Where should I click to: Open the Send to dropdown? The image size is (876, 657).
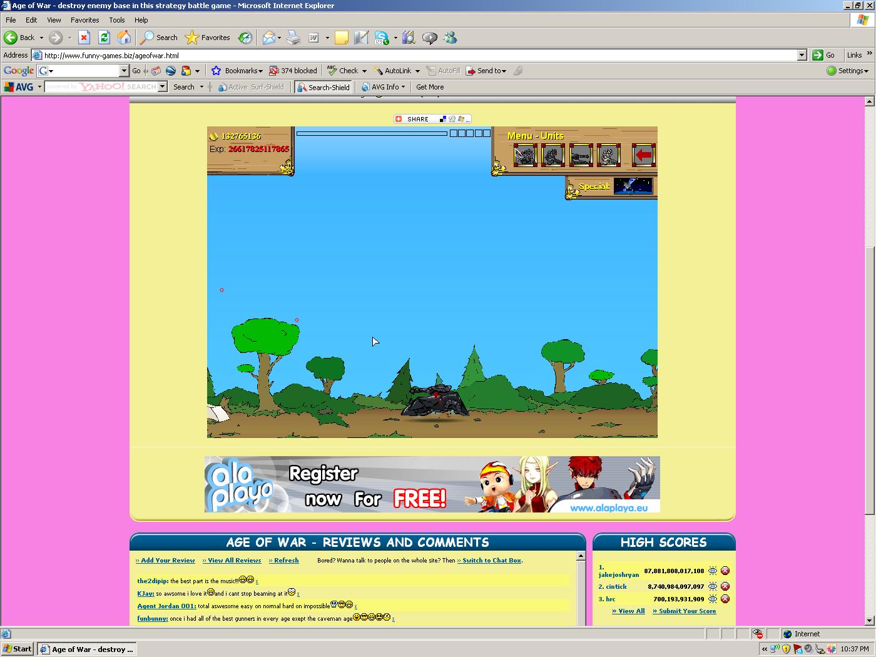click(487, 71)
